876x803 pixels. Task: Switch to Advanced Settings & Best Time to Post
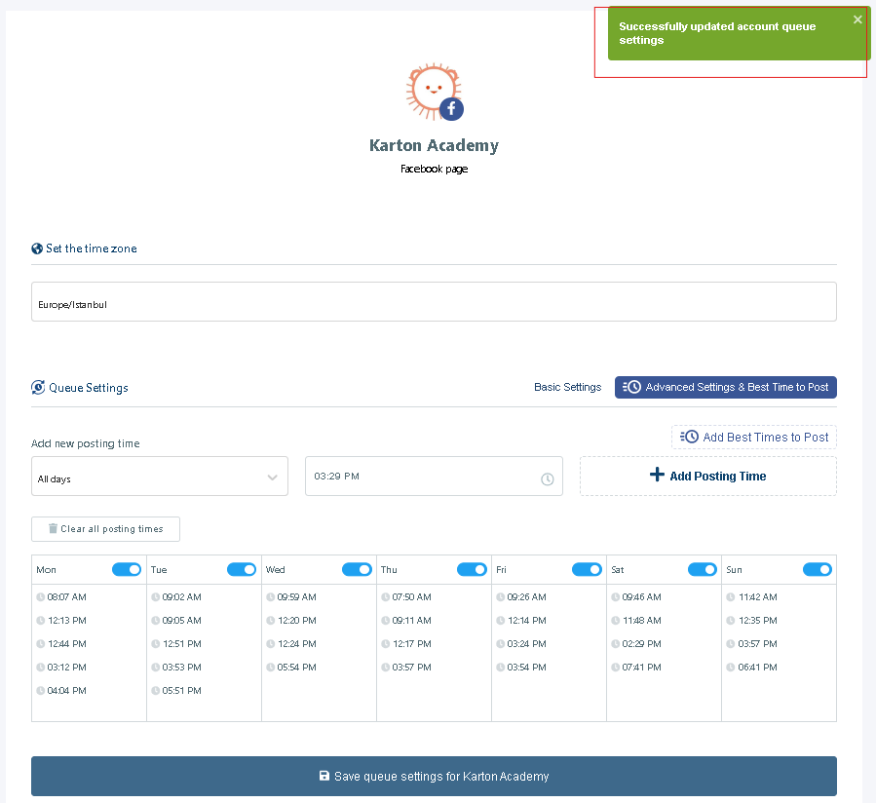[x=725, y=387]
